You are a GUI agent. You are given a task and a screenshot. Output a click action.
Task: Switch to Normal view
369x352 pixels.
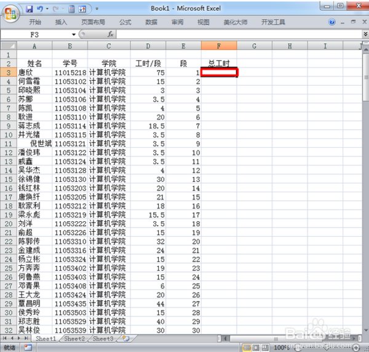247,348
